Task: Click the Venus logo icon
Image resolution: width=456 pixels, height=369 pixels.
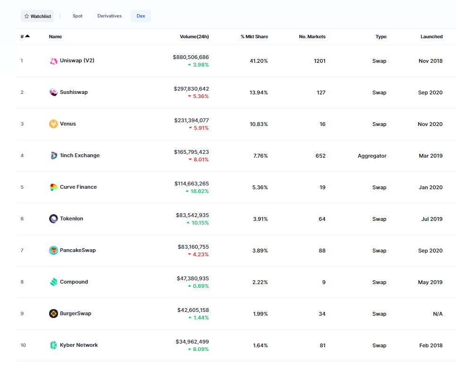Action: point(53,124)
